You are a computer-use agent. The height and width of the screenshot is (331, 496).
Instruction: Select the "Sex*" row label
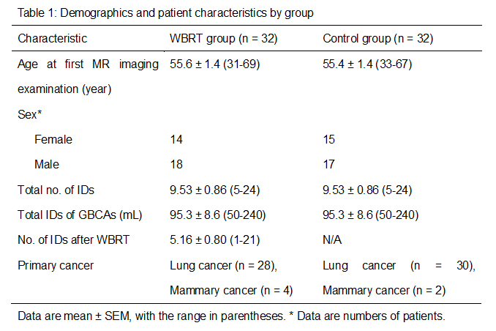coord(29,114)
